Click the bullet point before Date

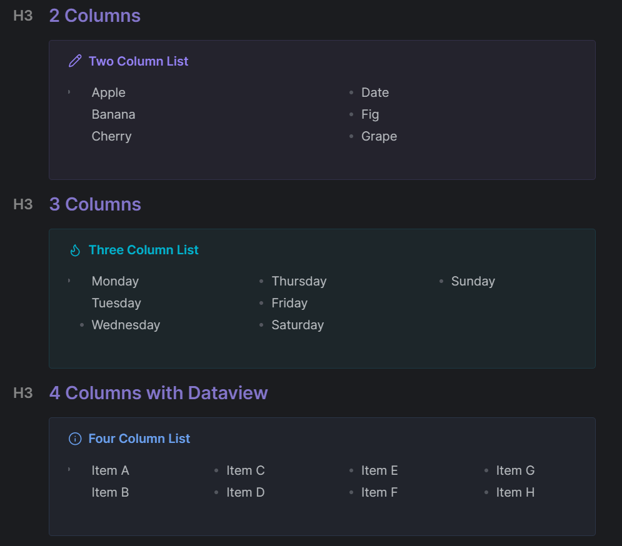(x=351, y=93)
